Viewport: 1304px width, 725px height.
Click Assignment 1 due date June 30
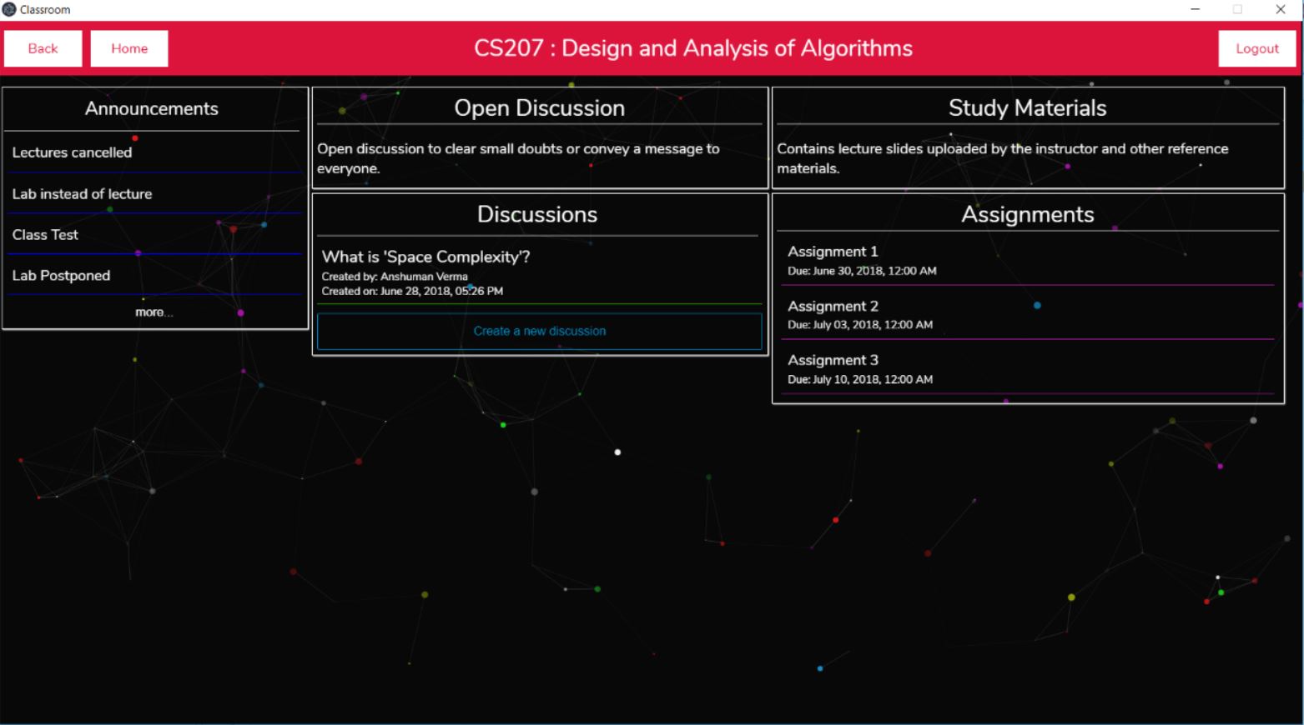tap(862, 271)
